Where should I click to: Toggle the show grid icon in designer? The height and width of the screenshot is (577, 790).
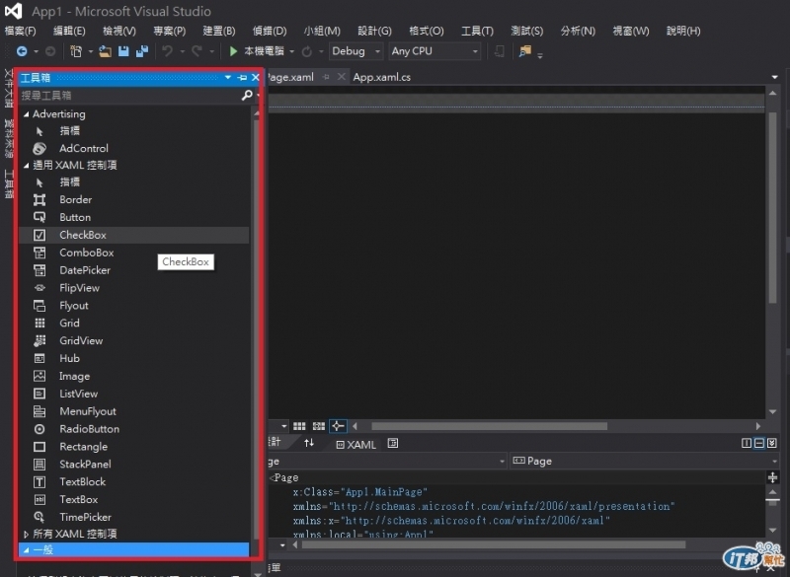tap(299, 426)
